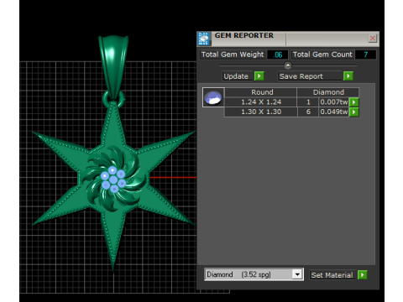This screenshot has width=403, height=302.
Task: Click the GEM REPORTER title text
Action: 244,35
